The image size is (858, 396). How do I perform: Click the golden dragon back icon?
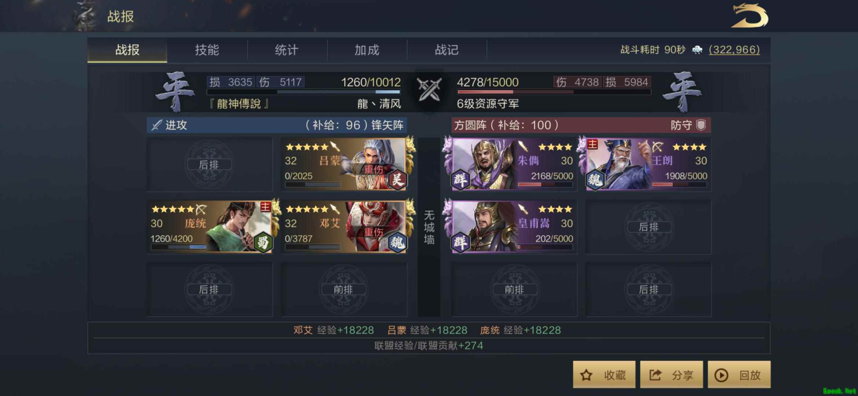click(x=749, y=16)
